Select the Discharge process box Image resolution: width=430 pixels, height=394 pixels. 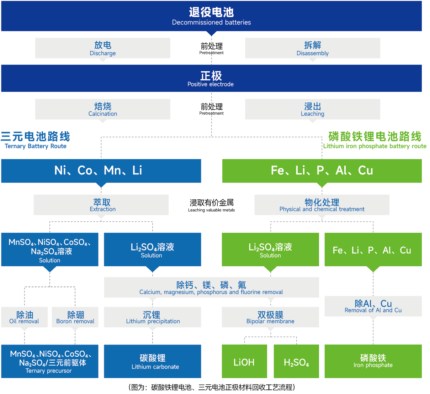click(x=102, y=48)
